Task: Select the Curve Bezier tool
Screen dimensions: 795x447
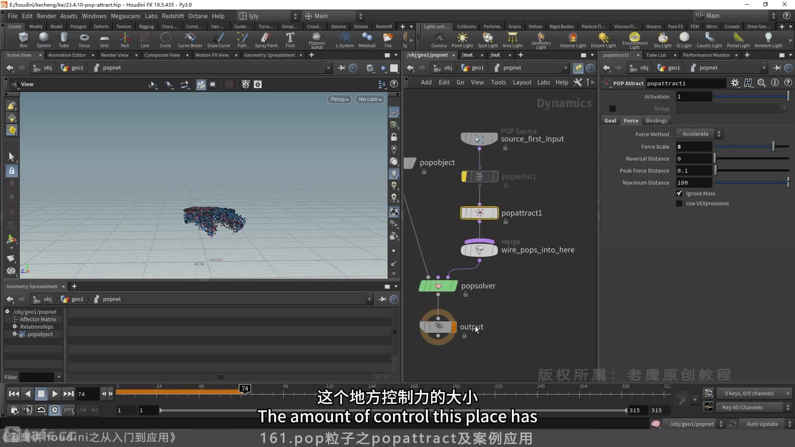Action: (x=190, y=40)
